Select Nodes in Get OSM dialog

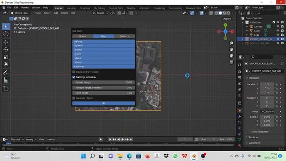83,36
